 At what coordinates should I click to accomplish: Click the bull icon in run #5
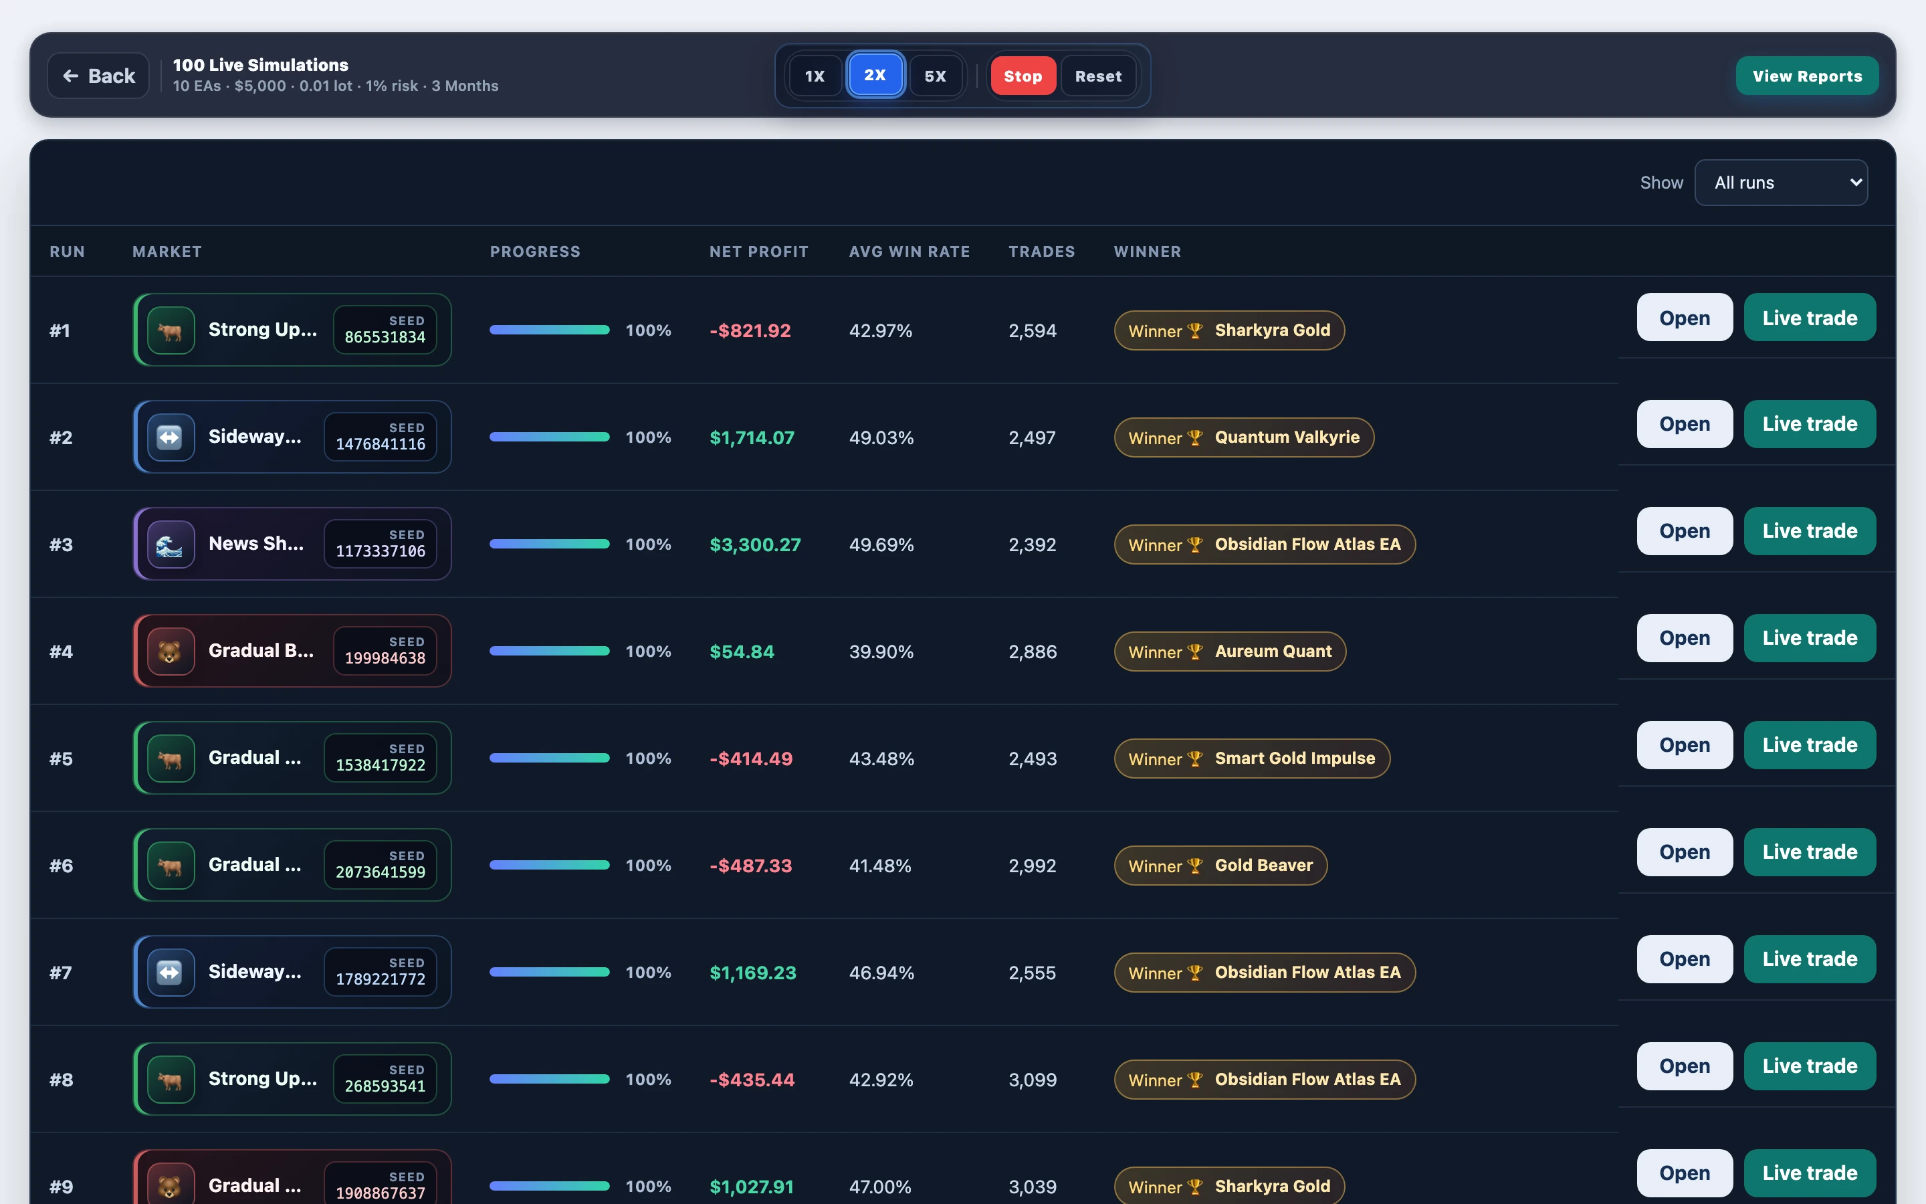(x=171, y=758)
